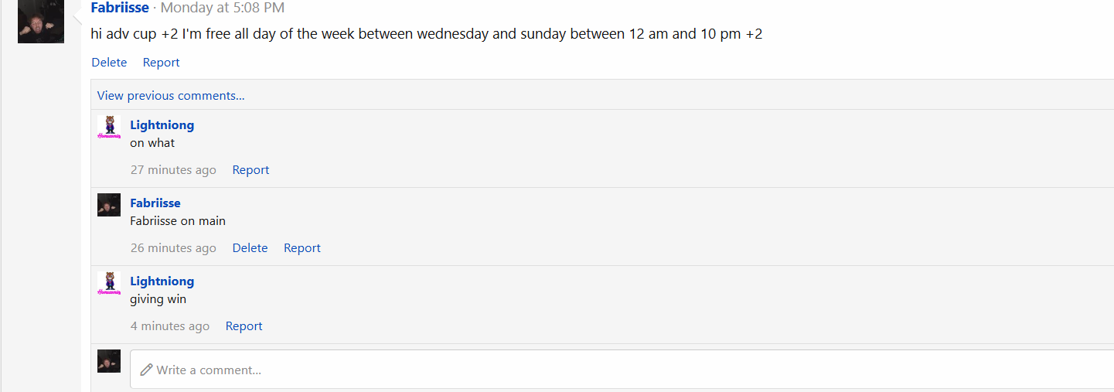This screenshot has height=392, width=1114.
Task: Focus the "Write a comment..." field
Action: point(622,370)
